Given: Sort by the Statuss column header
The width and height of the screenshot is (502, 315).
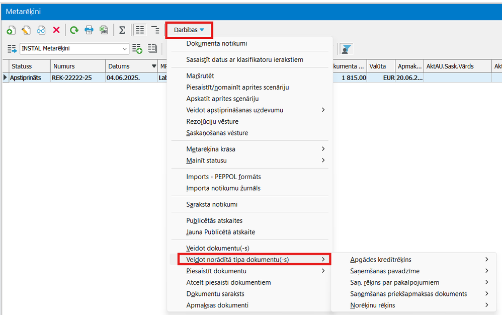Looking at the screenshot, I should 30,66.
